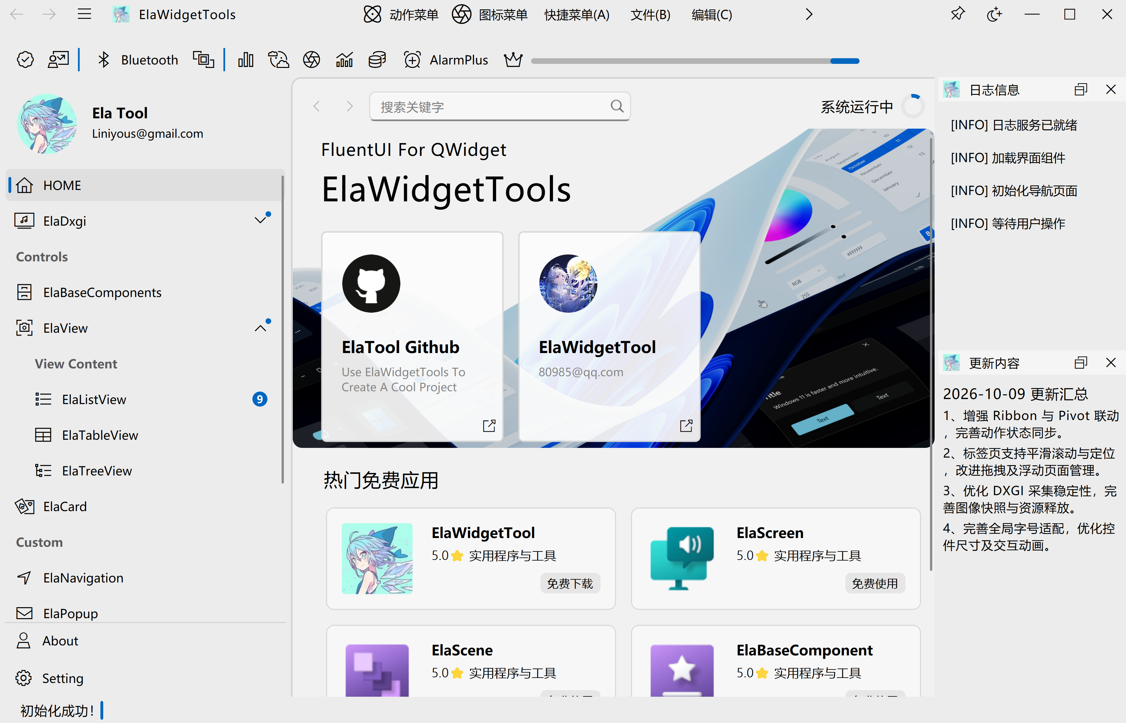Click the cloud sync toolbar icon
This screenshot has height=723, width=1126.
278,60
